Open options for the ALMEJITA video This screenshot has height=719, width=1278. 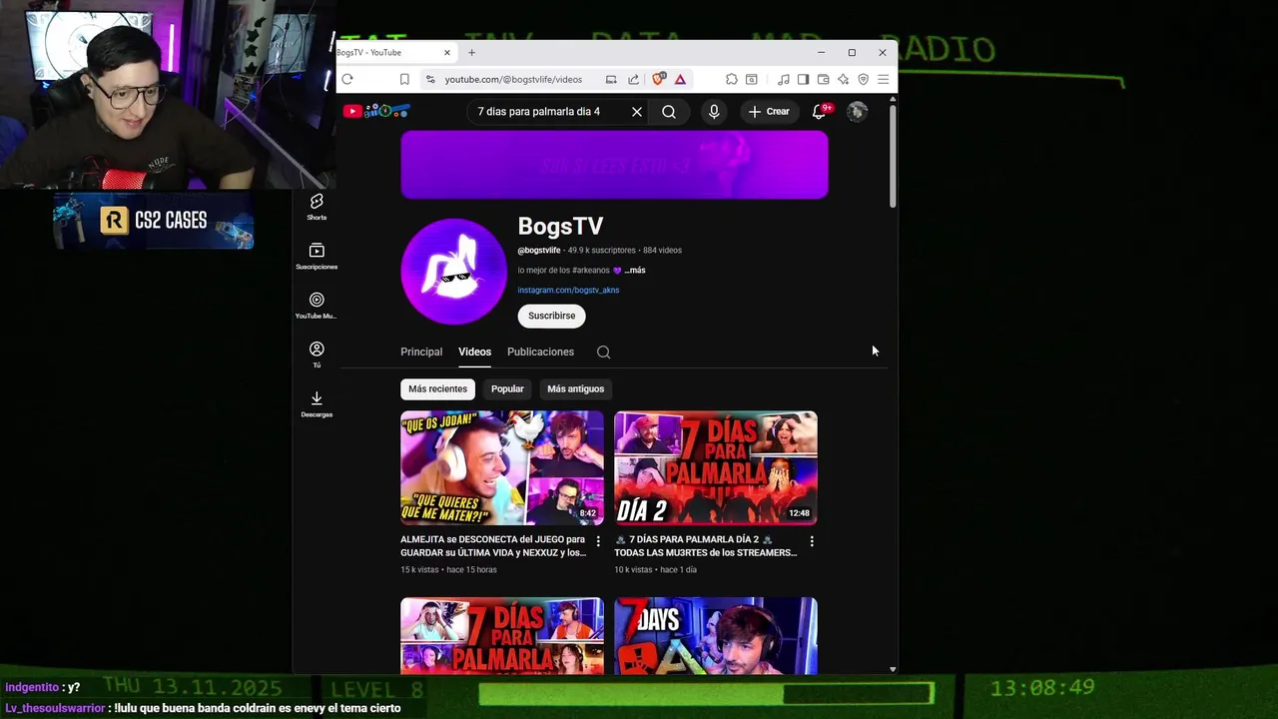pos(598,541)
